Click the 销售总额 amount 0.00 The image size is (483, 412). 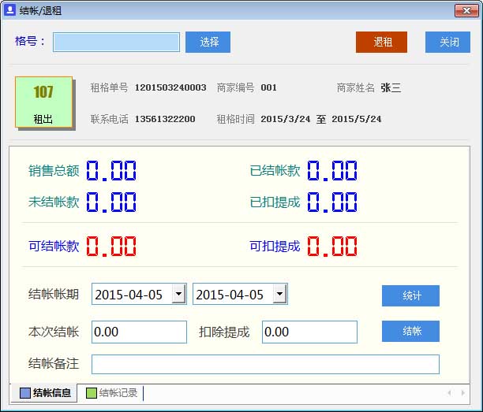point(111,171)
